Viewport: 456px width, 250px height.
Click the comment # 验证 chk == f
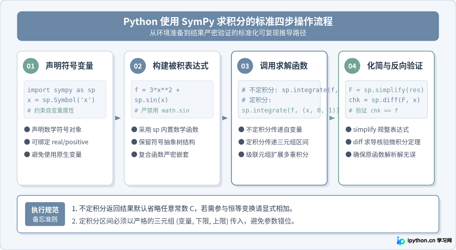coord(373,110)
